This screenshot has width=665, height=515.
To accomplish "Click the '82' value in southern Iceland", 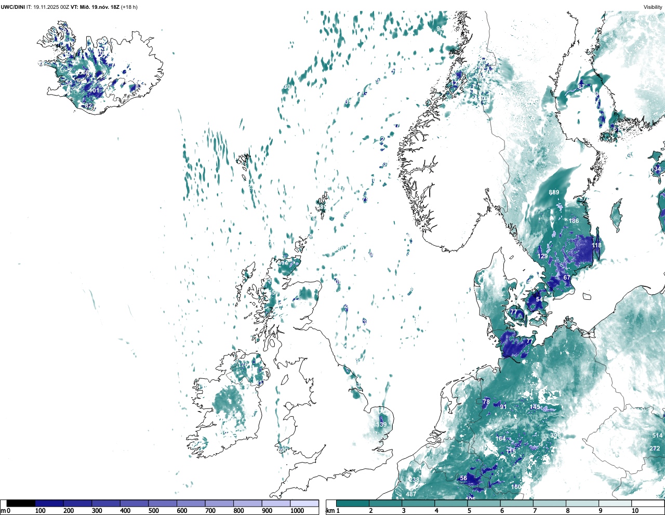I will point(88,106).
